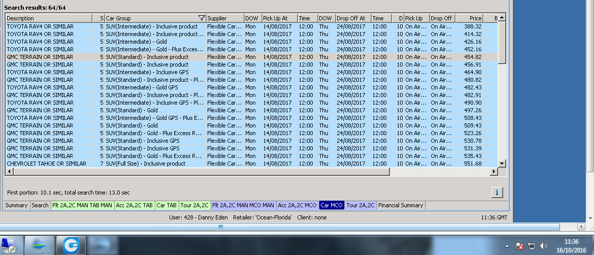Select the row priced 456.91
The width and height of the screenshot is (594, 255).
[x=251, y=65]
